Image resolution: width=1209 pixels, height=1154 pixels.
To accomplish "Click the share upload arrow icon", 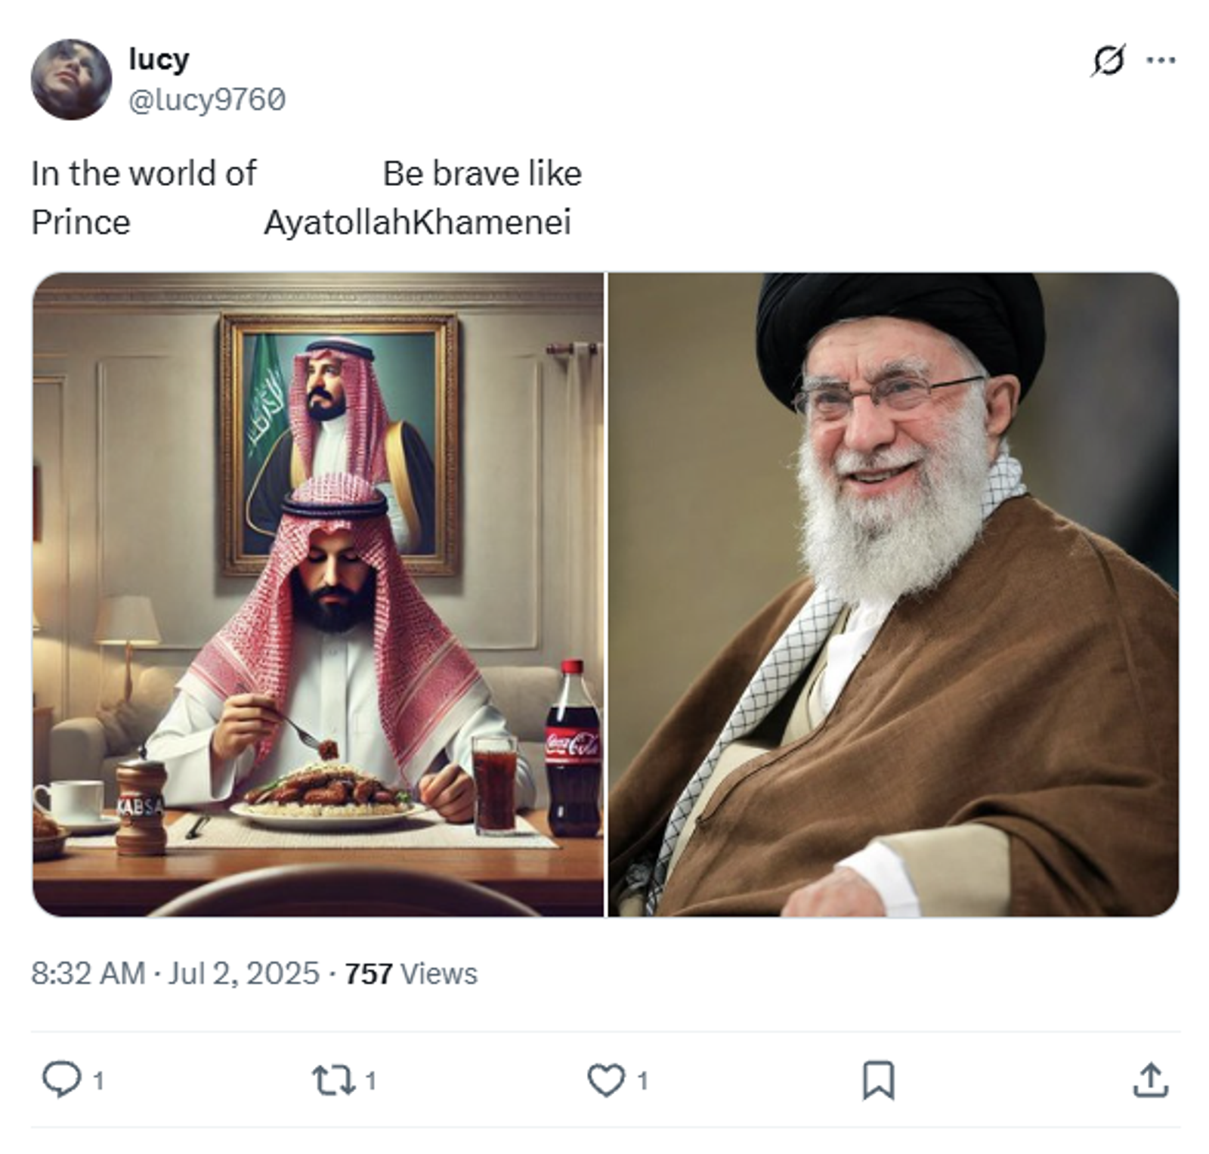I will pyautogui.click(x=1150, y=1080).
